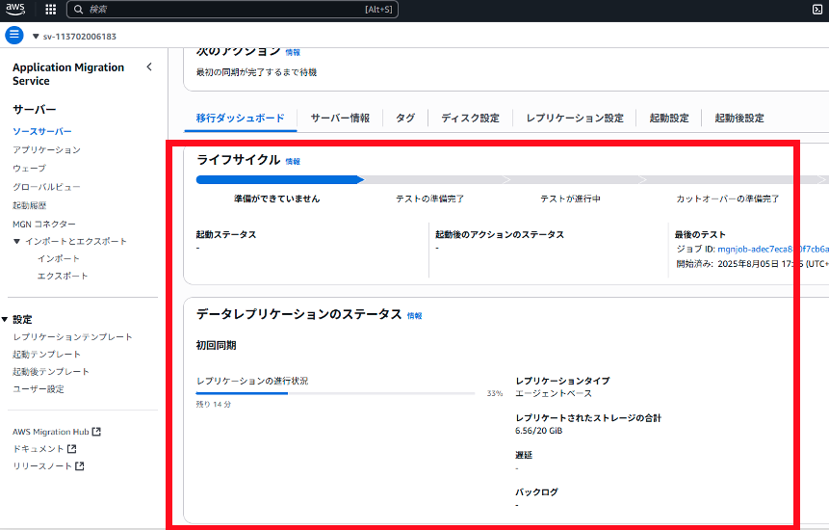829x530 pixels.
Task: Open the services grid menu icon
Action: [x=51, y=10]
